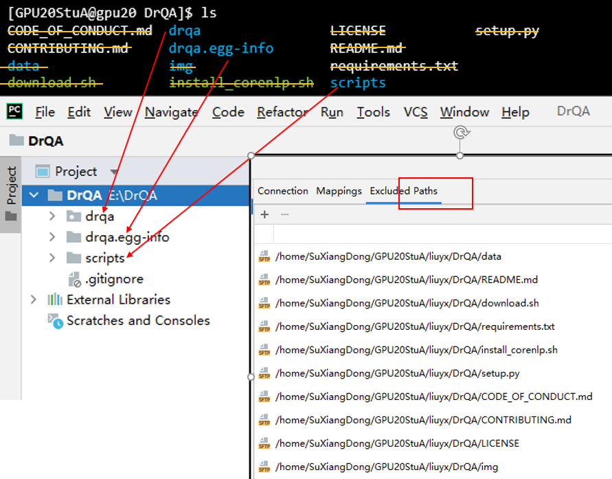The width and height of the screenshot is (612, 479).
Task: Select excluded path ending in requirements.txt
Action: point(415,326)
